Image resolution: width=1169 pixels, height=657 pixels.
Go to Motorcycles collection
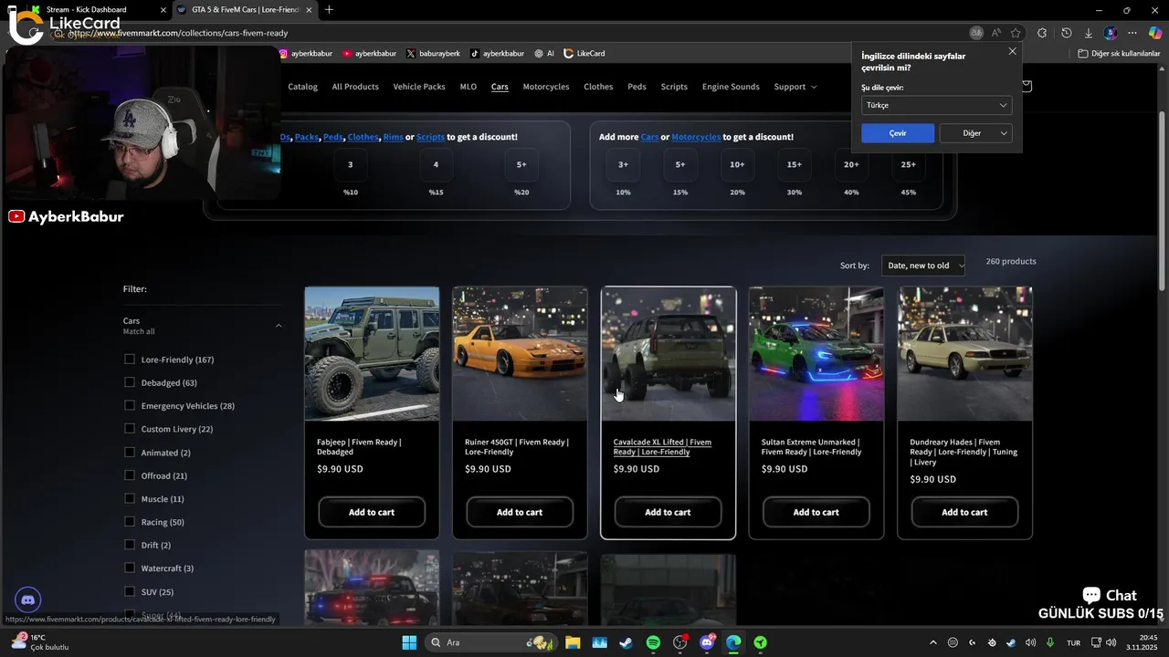click(x=546, y=87)
